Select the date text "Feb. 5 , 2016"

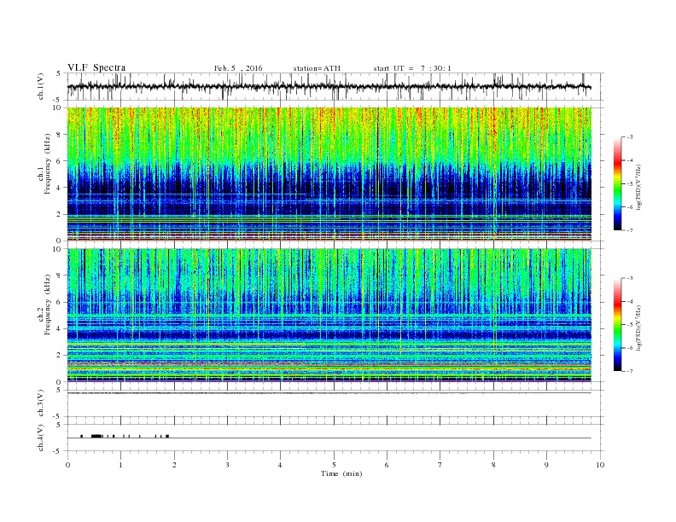point(238,68)
